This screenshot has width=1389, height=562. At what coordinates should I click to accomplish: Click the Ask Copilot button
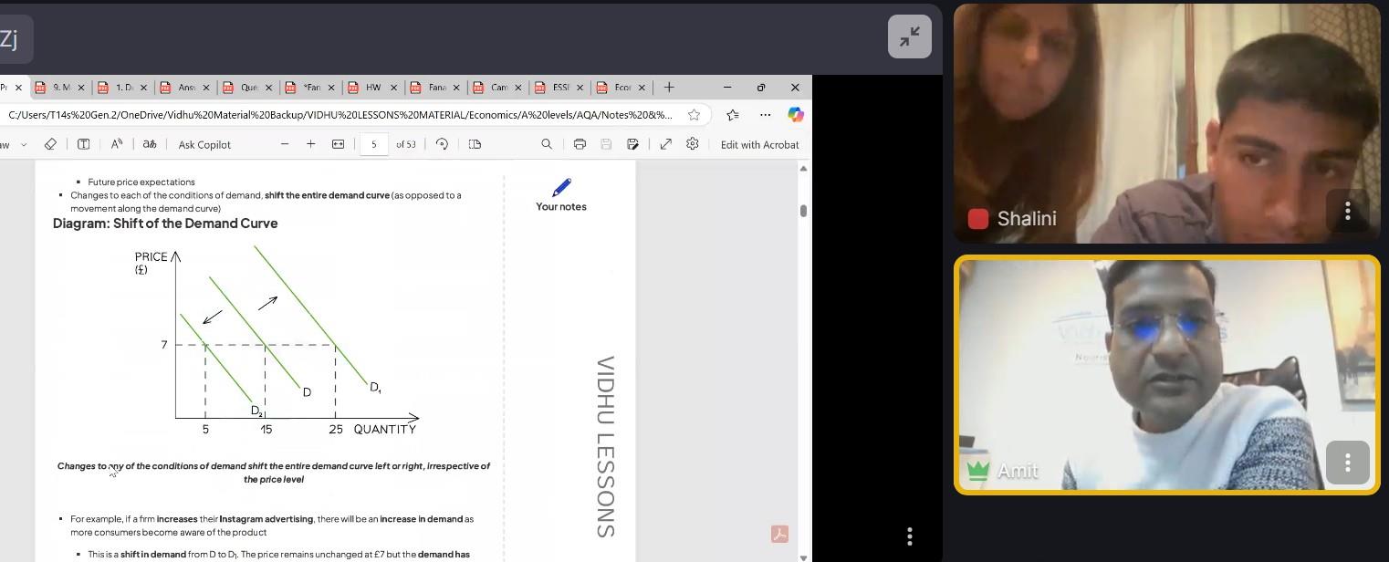(204, 144)
